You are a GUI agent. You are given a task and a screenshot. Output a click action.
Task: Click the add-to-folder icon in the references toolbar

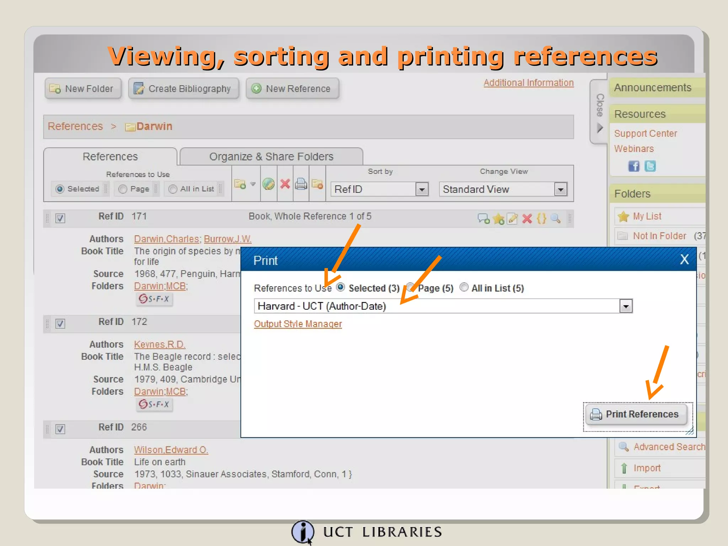tap(240, 184)
